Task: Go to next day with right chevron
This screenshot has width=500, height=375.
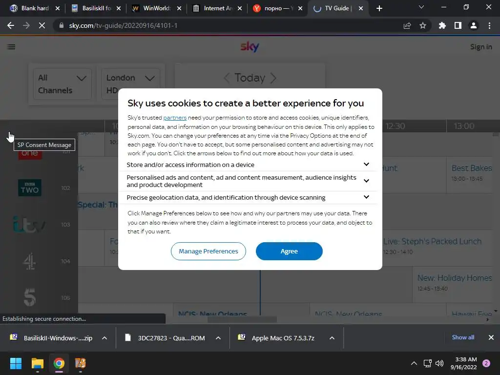Action: [273, 78]
